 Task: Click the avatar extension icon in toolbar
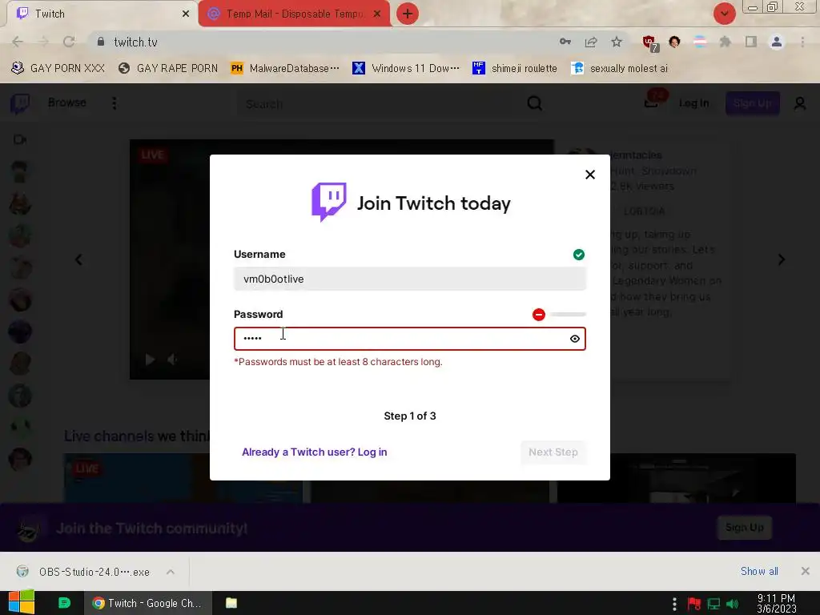674,42
